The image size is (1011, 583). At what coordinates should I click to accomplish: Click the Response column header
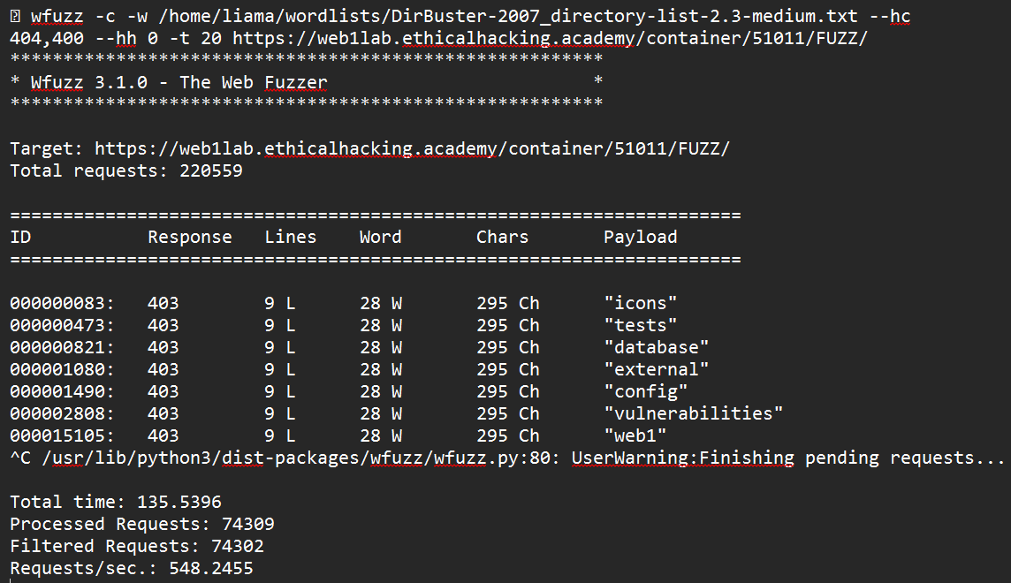tap(190, 237)
